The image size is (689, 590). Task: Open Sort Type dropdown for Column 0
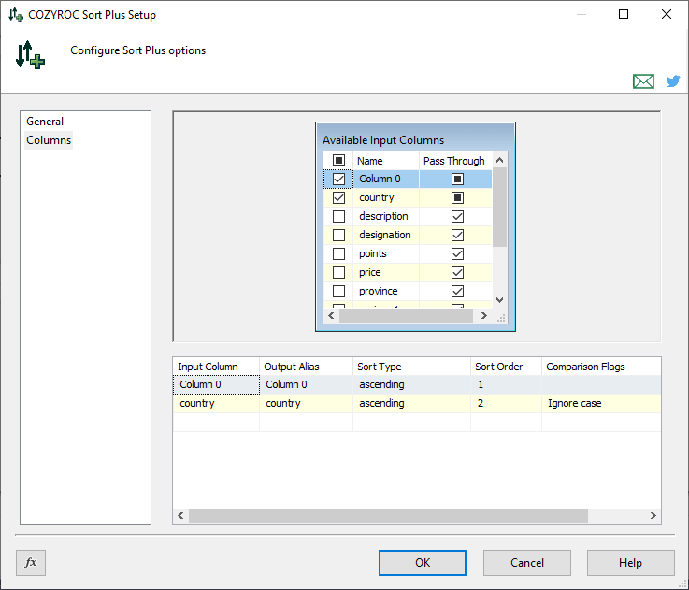point(411,384)
